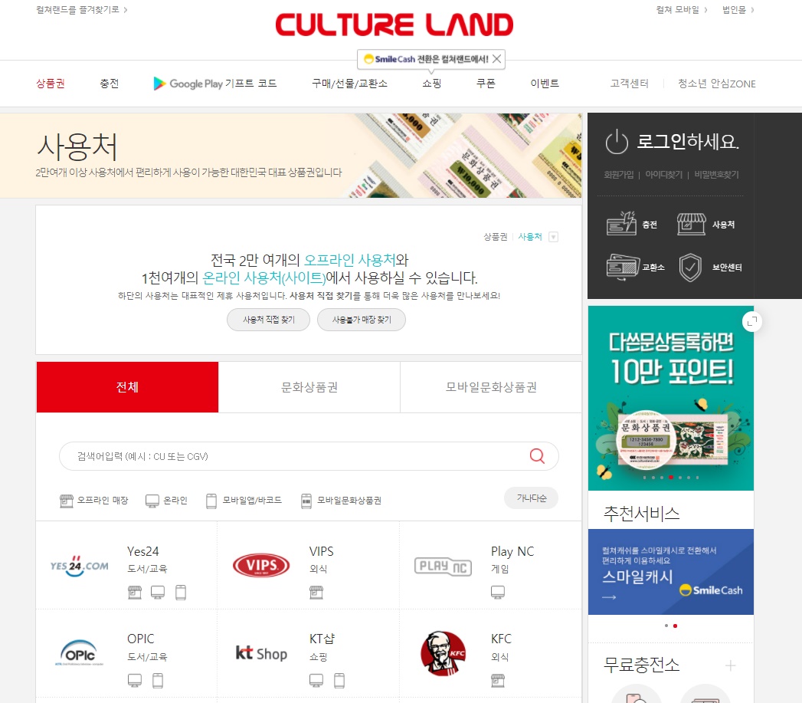This screenshot has height=703, width=802.
Task: Click Play NC online monitor icon
Action: [x=498, y=593]
